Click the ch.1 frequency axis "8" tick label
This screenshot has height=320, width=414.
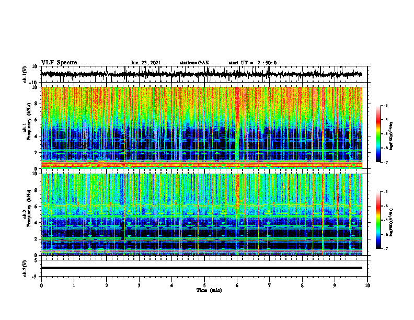tap(36, 104)
